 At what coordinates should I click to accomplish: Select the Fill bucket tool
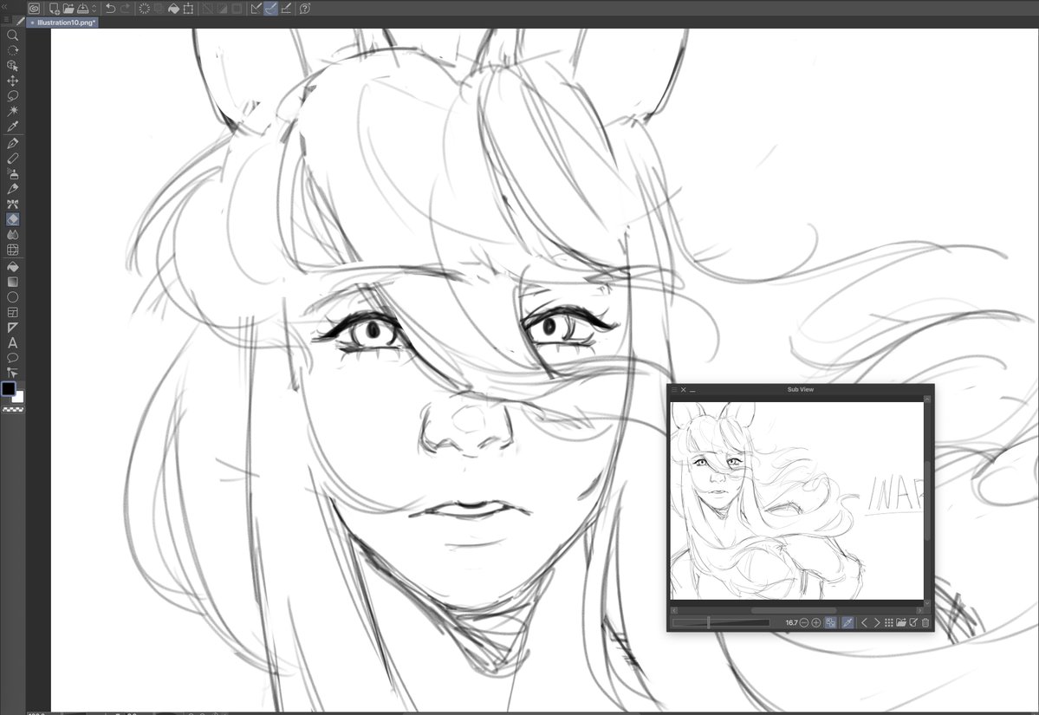point(12,266)
